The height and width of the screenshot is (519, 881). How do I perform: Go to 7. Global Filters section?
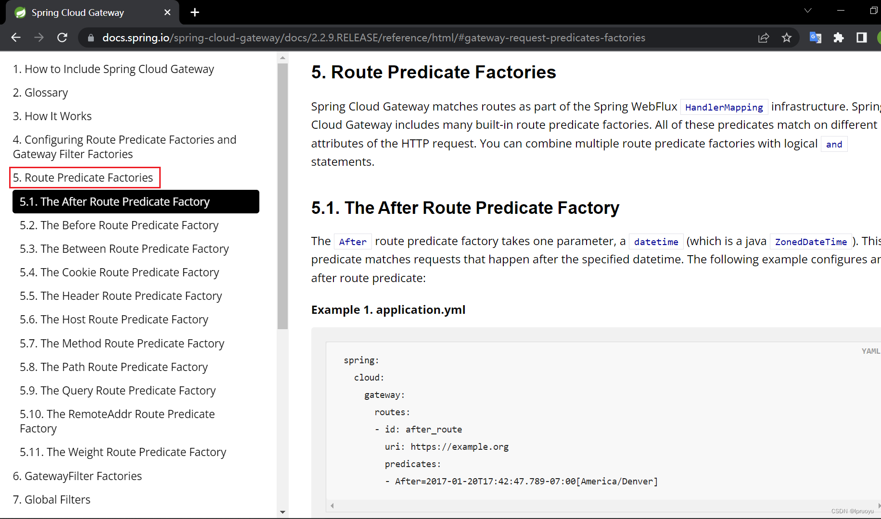click(51, 500)
